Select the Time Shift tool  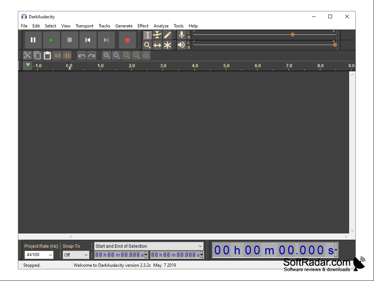[157, 45]
